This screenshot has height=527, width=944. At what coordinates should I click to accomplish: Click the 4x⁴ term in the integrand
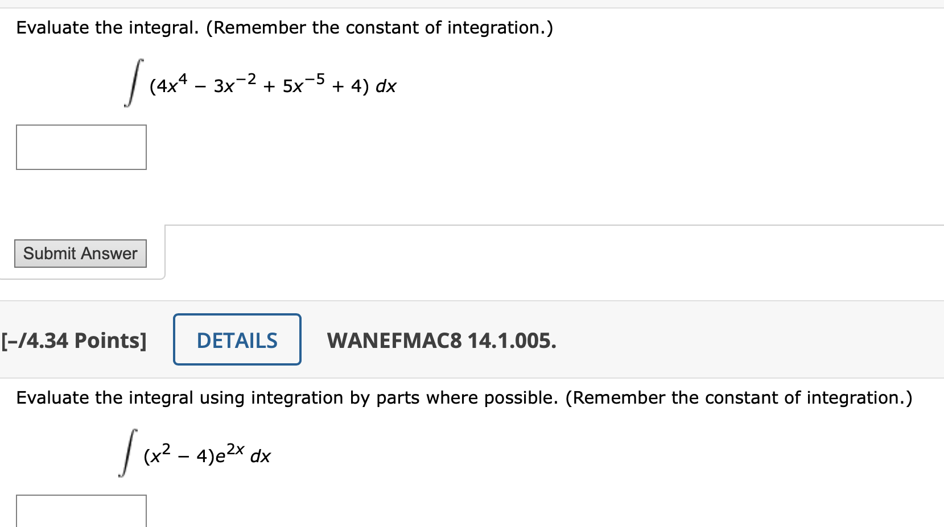click(x=168, y=85)
